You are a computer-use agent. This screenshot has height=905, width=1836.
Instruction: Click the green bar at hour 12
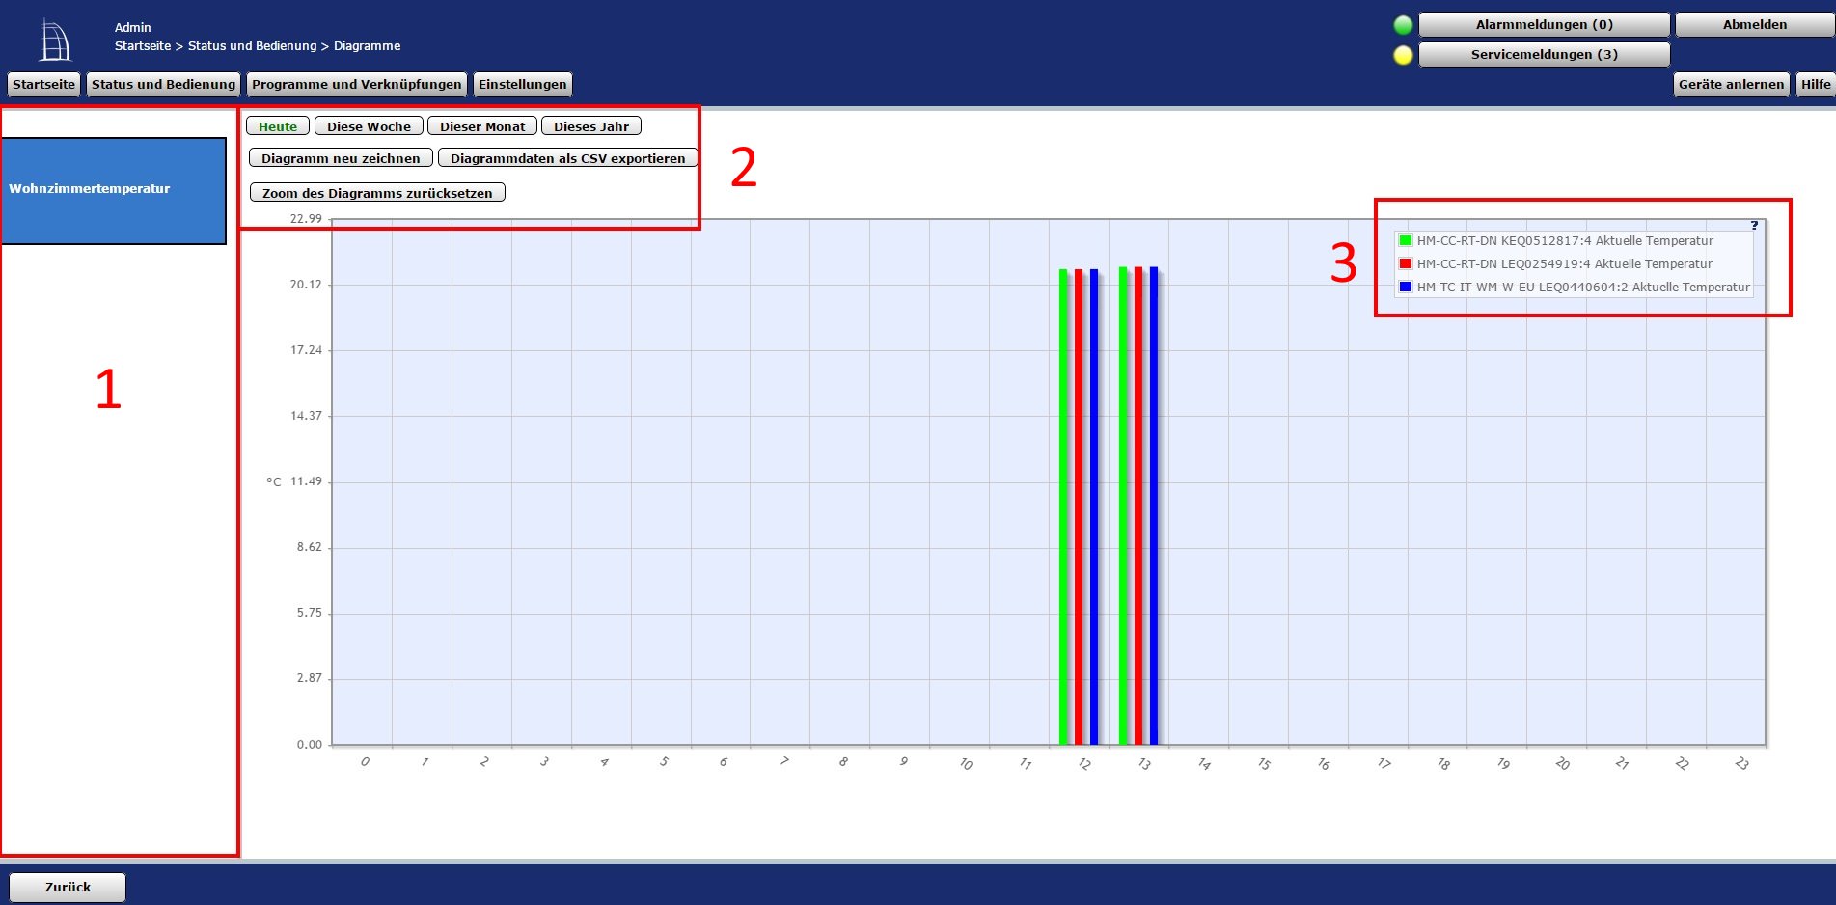1063,507
